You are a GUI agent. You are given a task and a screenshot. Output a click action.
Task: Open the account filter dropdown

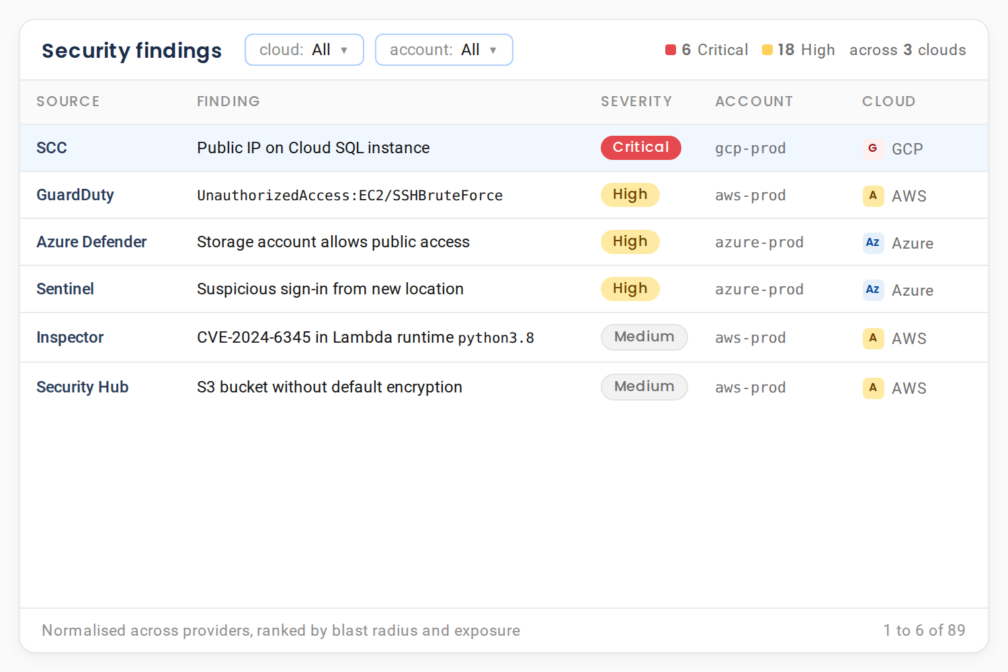point(444,50)
